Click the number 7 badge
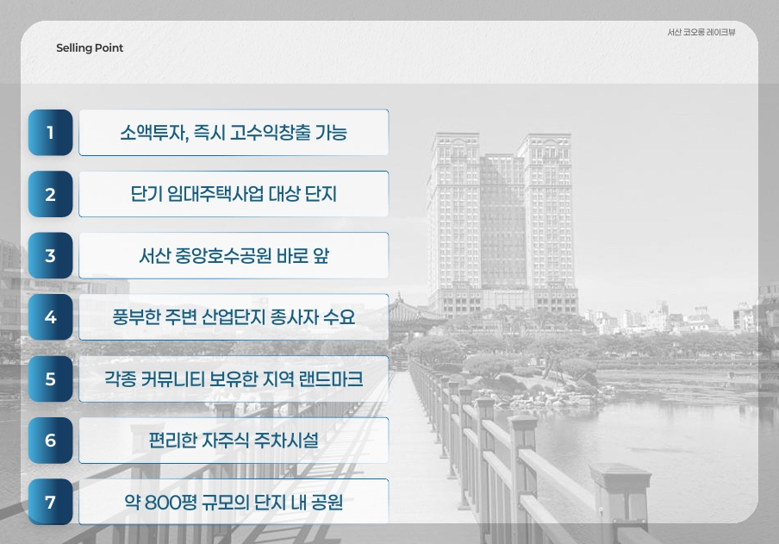The image size is (779, 544). [x=50, y=502]
